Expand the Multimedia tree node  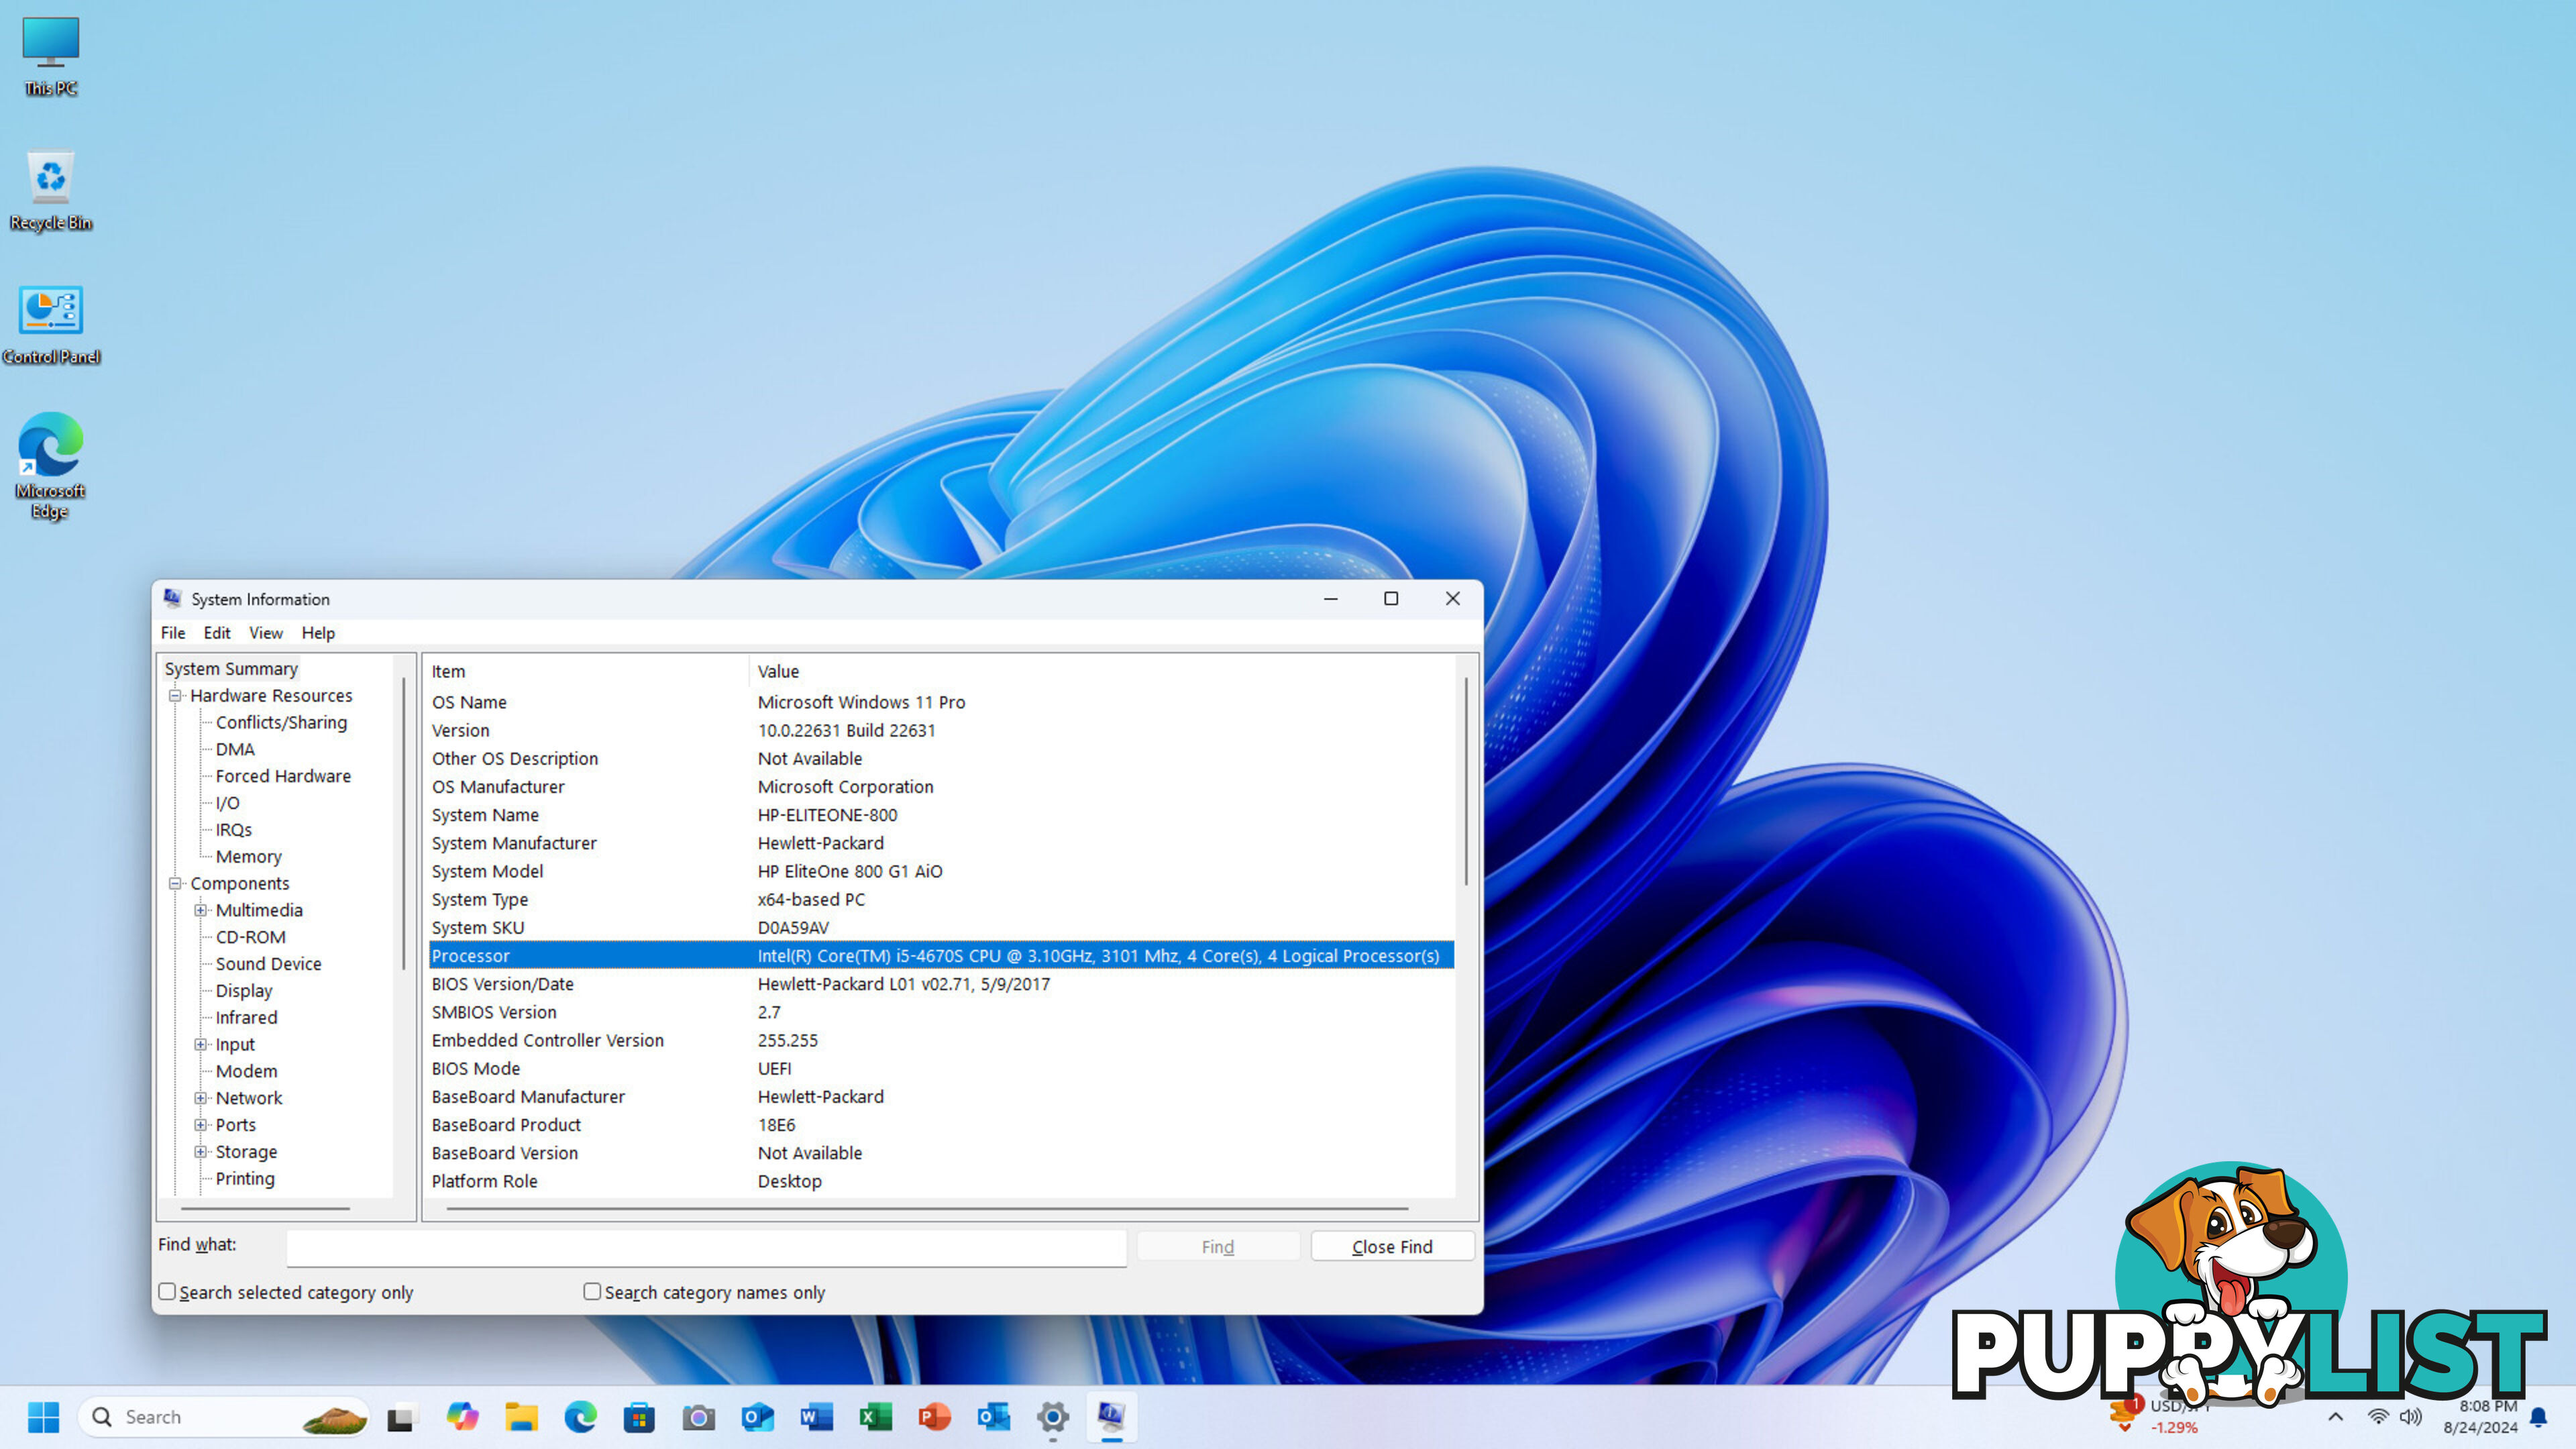[x=201, y=910]
